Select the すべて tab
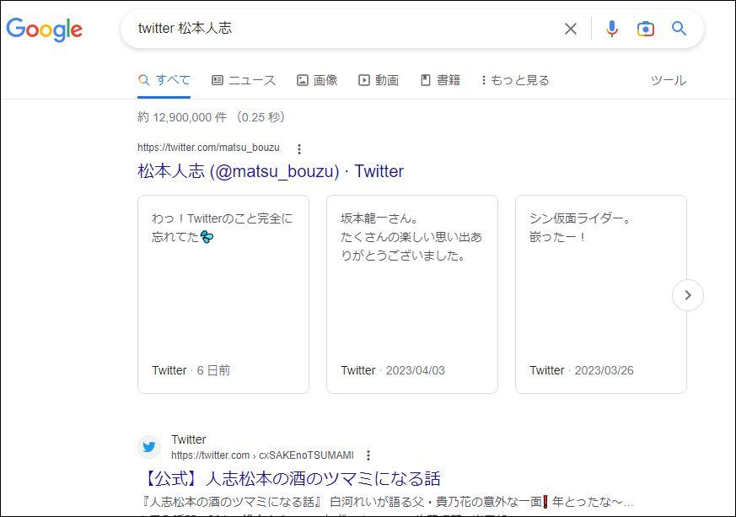The width and height of the screenshot is (736, 517). (164, 80)
